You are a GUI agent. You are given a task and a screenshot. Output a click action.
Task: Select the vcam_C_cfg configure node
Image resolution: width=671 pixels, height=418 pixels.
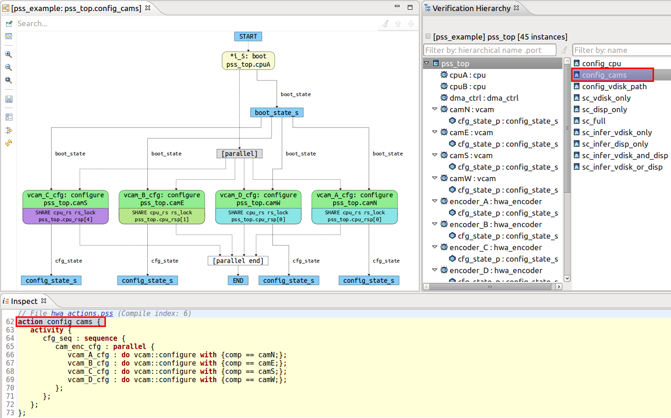pos(65,207)
